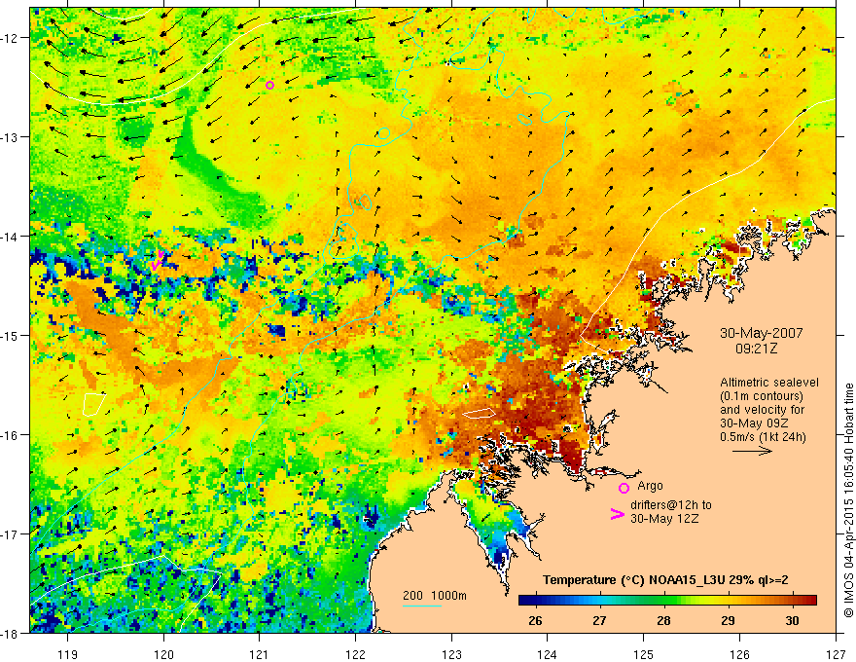Click the latitude axis label -18
Viewport: 856px width, 662px height.
tap(11, 633)
